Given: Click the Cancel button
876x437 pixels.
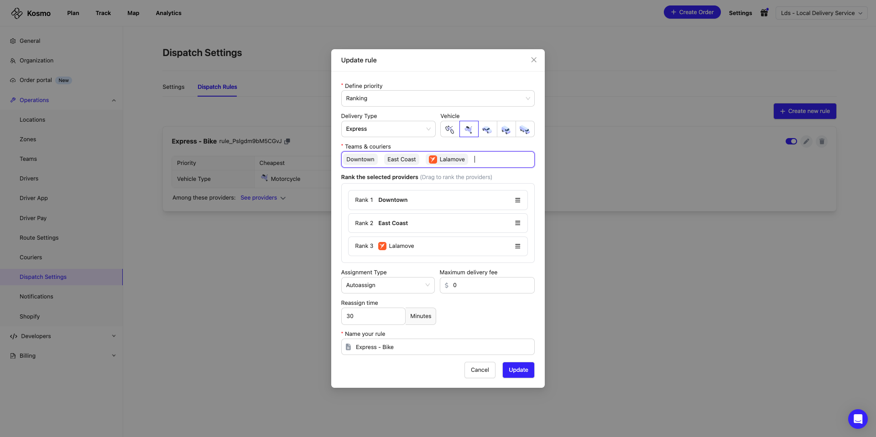Looking at the screenshot, I should click(480, 370).
